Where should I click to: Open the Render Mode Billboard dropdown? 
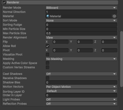(81, 8)
